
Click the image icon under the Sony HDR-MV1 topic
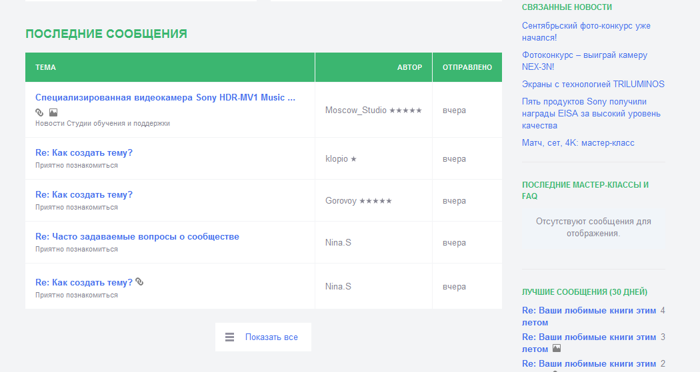(53, 112)
